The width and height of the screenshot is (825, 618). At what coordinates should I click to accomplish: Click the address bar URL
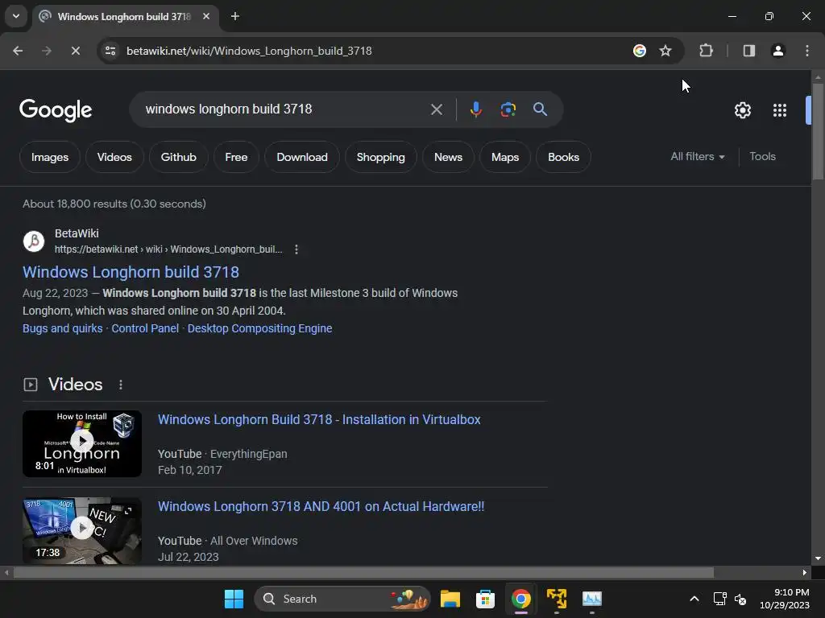click(x=249, y=51)
